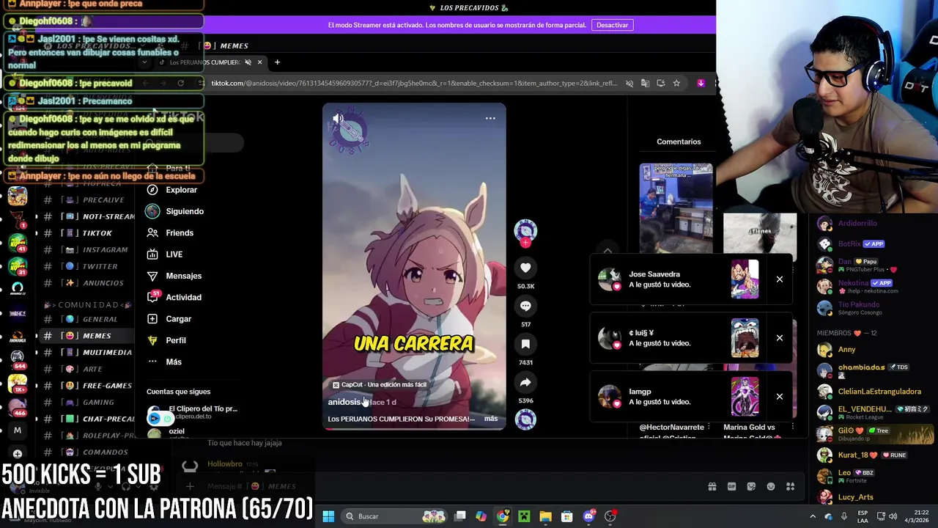Follow the author via avatar plus icon
Image resolution: width=938 pixels, height=528 pixels.
tap(525, 242)
